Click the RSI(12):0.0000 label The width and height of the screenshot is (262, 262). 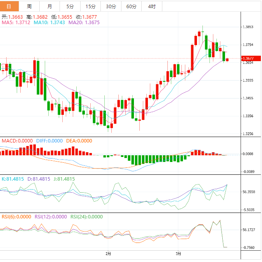[x=51, y=217]
